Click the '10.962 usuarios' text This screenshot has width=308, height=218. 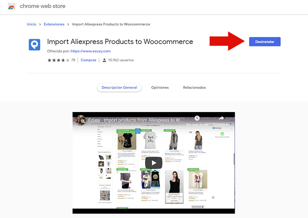121,60
